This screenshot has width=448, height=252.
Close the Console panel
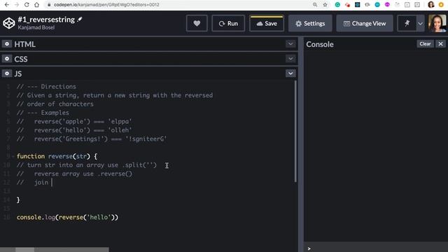coord(440,43)
